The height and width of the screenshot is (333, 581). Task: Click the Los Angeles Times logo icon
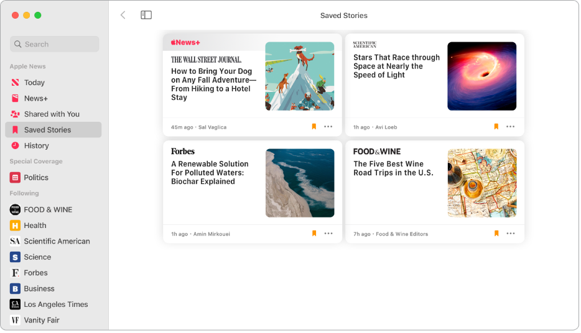[x=15, y=304]
